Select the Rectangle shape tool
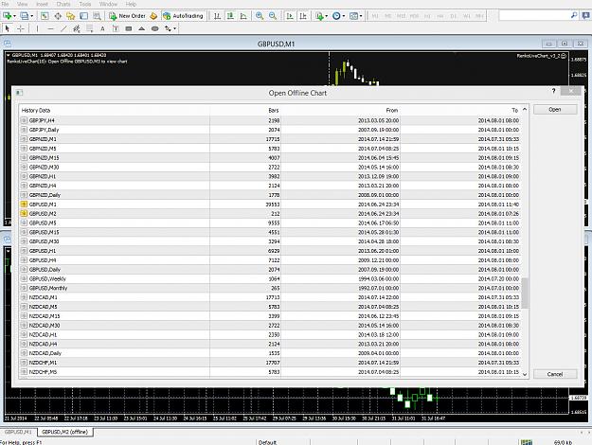Viewport: 592px width, 445px height. click(x=129, y=28)
